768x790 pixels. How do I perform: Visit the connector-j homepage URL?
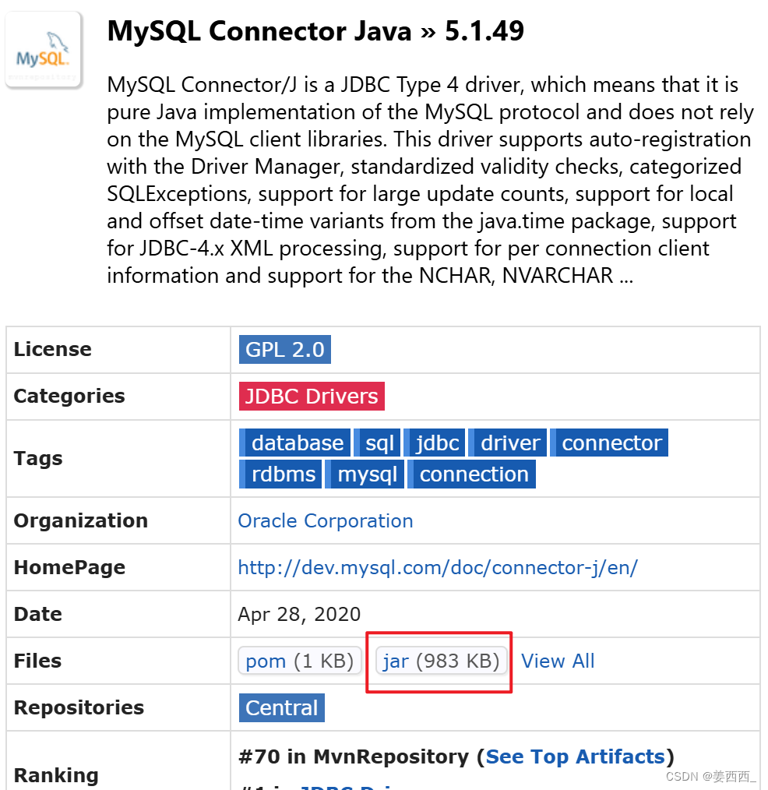tap(438, 567)
